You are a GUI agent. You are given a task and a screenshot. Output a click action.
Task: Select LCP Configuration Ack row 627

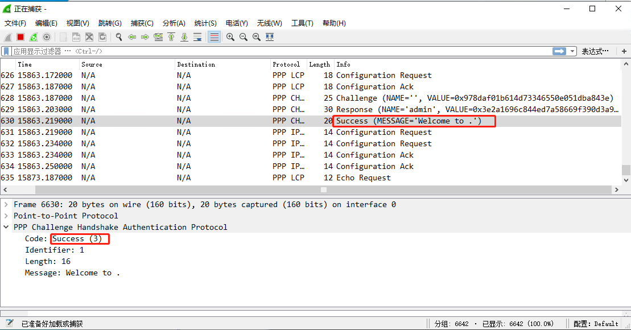tap(311, 86)
